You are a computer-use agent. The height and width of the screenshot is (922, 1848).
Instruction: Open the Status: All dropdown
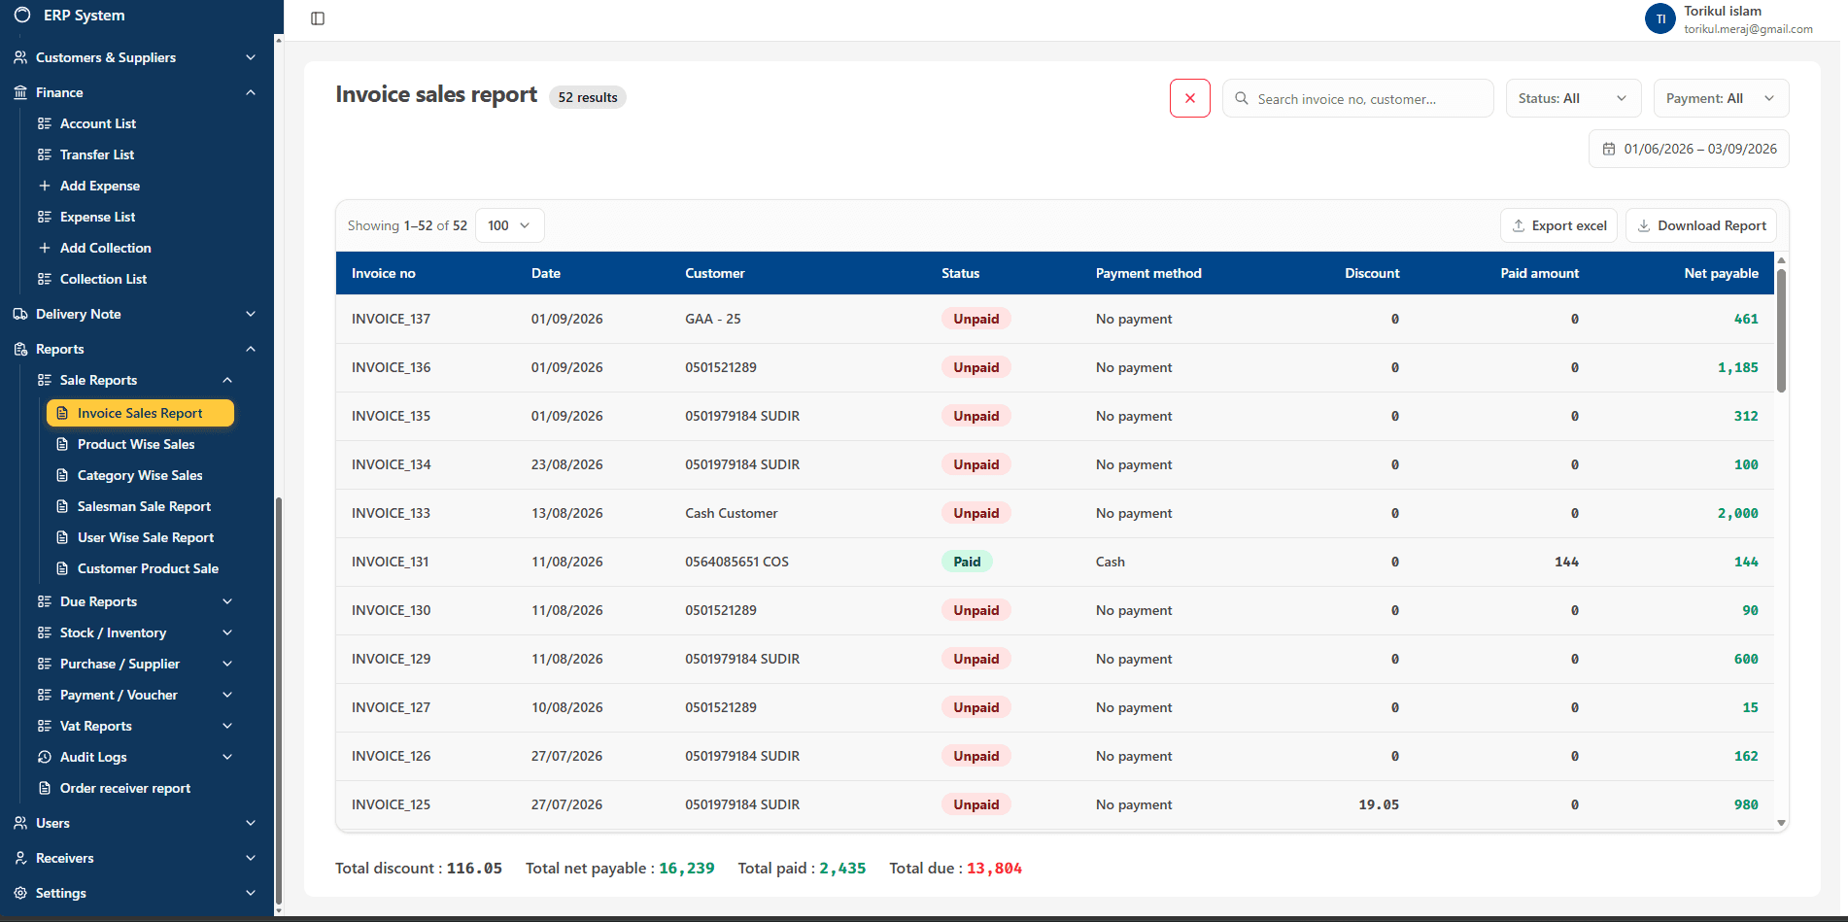[1573, 98]
